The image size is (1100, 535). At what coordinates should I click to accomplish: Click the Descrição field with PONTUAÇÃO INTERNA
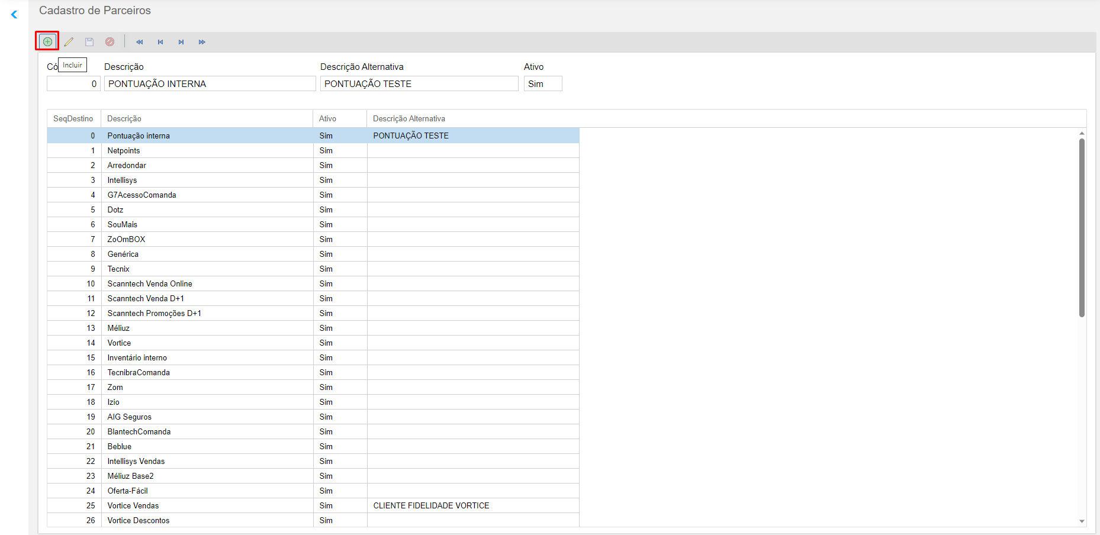[x=210, y=83]
